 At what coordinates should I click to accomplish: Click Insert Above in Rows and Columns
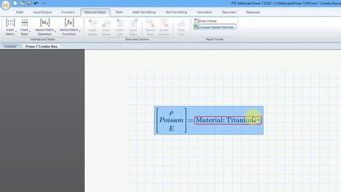point(92,27)
